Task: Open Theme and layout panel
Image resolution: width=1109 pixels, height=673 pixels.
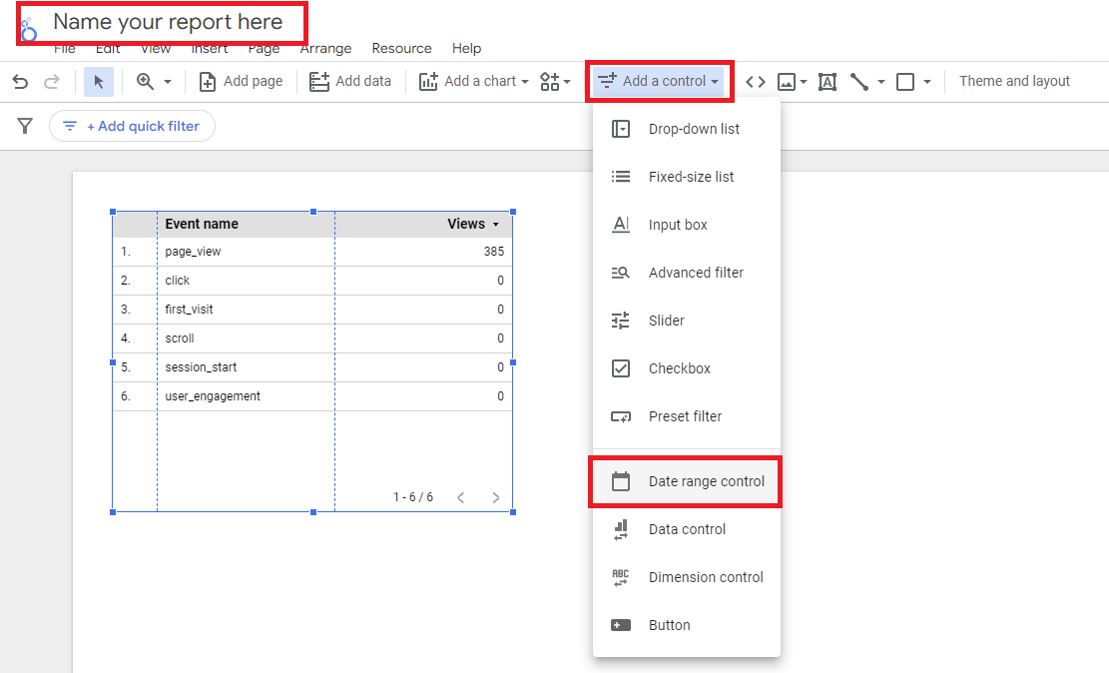Action: pyautogui.click(x=1014, y=82)
